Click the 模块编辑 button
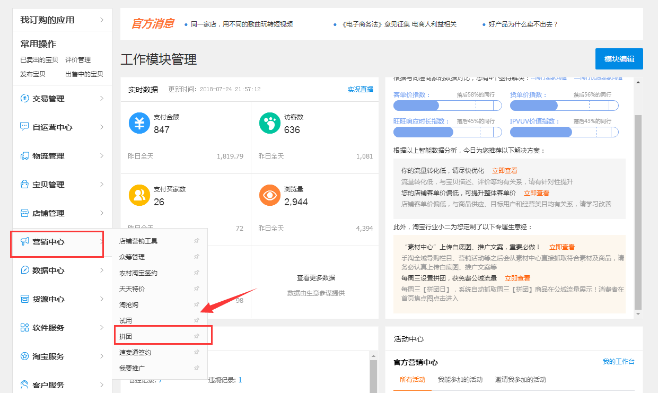Image resolution: width=658 pixels, height=393 pixels. click(619, 59)
